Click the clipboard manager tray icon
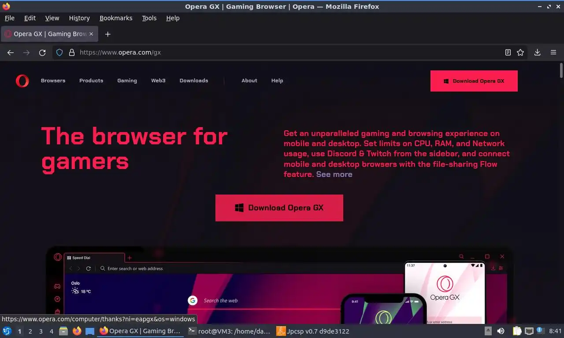The height and width of the screenshot is (338, 564). (x=517, y=331)
